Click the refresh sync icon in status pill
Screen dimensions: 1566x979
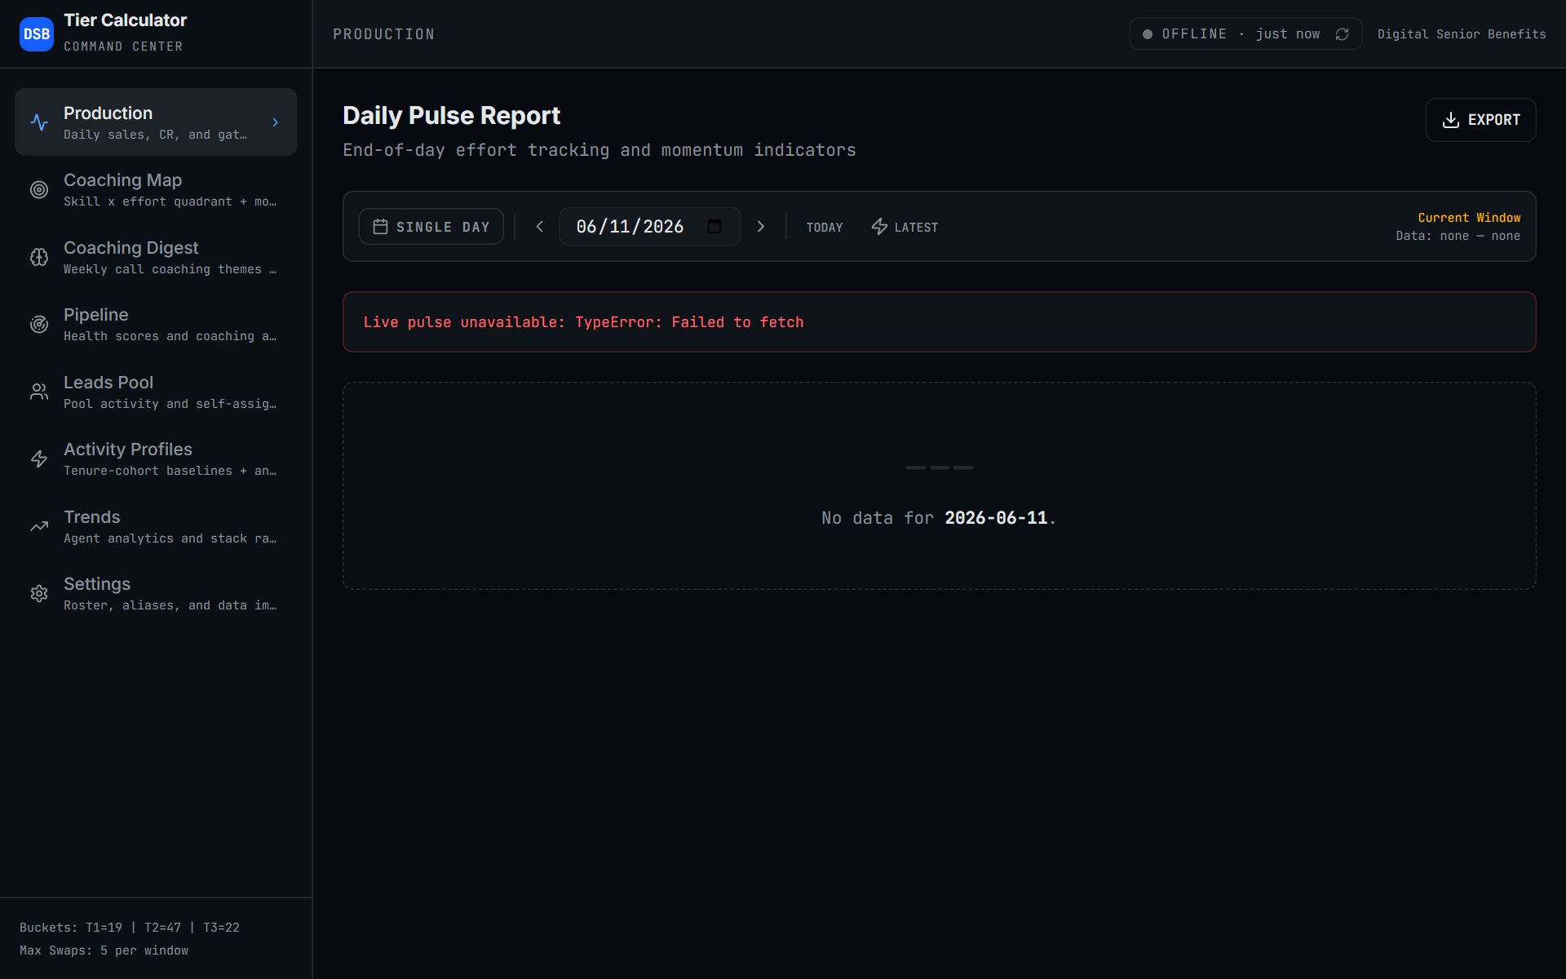click(x=1342, y=34)
